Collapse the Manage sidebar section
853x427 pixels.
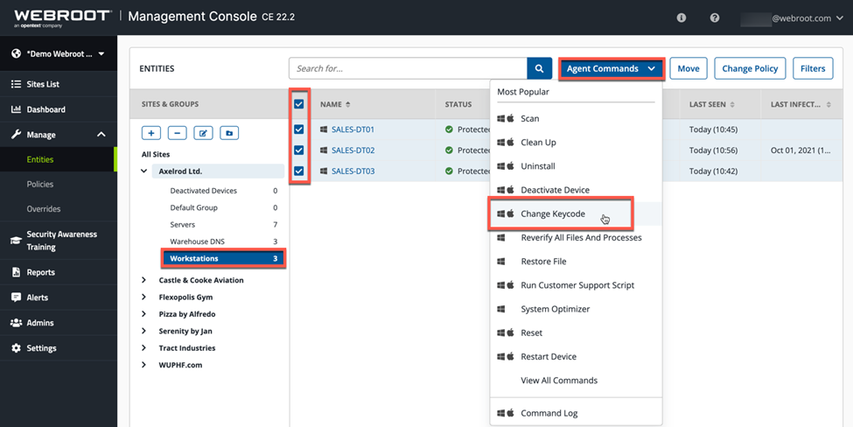pos(101,135)
